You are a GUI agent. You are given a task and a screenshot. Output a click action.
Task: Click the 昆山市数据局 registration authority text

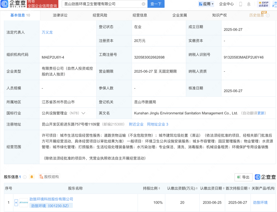[145, 102]
